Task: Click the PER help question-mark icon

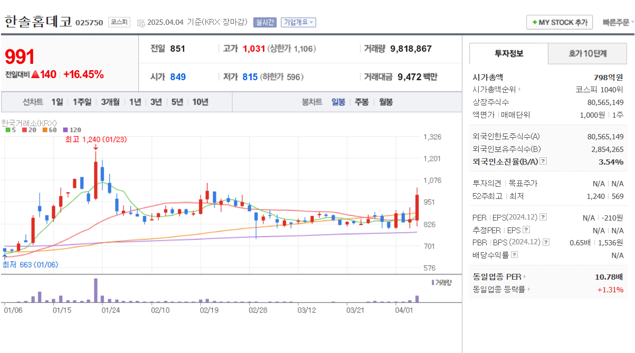Action: 543,217
